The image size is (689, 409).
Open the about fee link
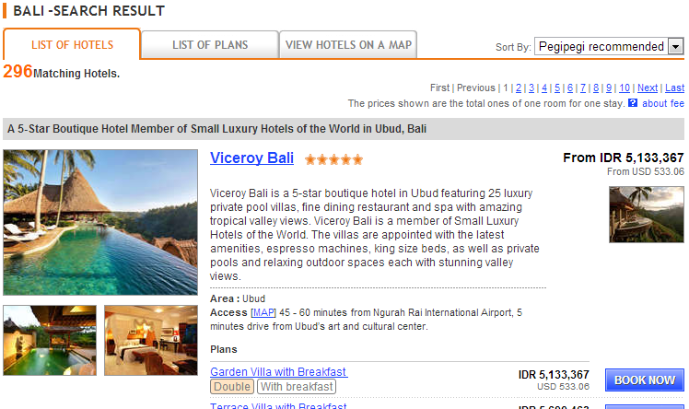(x=663, y=103)
